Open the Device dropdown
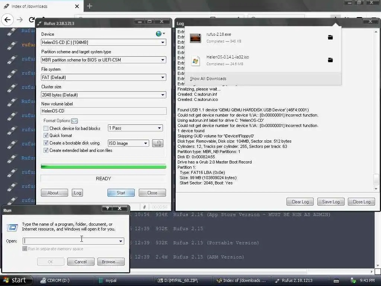The width and height of the screenshot is (381, 286). [163, 42]
